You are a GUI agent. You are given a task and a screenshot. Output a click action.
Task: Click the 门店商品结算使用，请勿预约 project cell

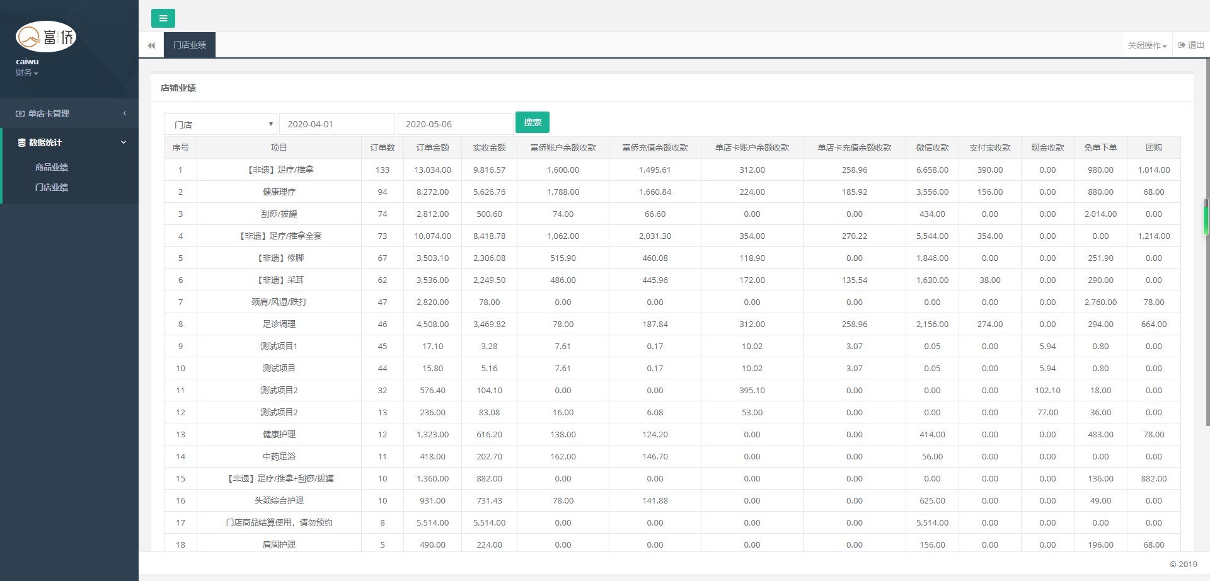(279, 522)
